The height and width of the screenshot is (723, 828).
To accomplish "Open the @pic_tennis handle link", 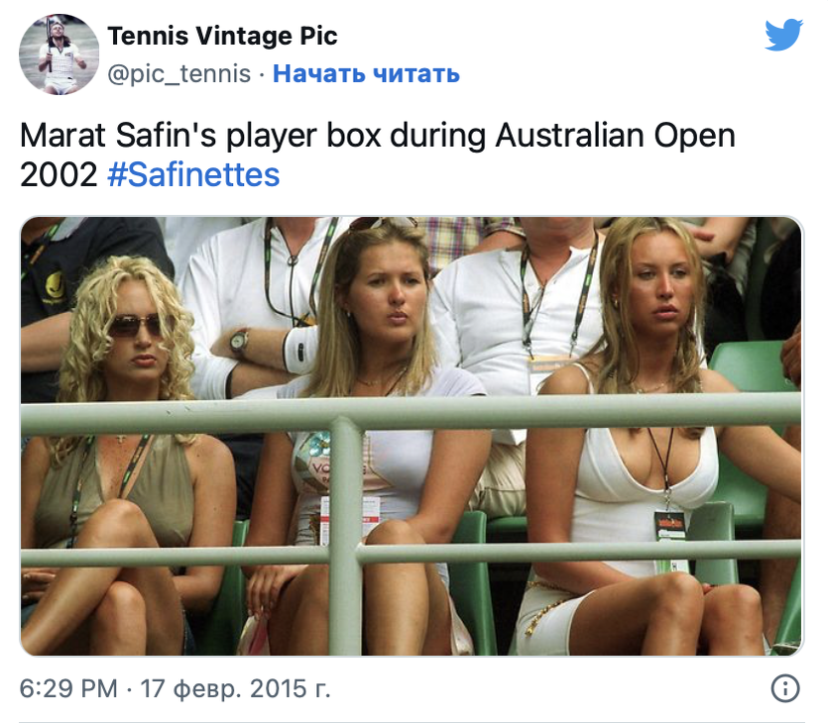I will click(x=179, y=73).
